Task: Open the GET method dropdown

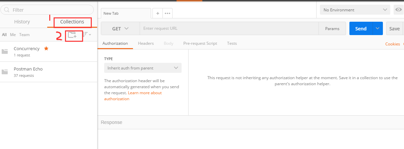Action: 120,29
